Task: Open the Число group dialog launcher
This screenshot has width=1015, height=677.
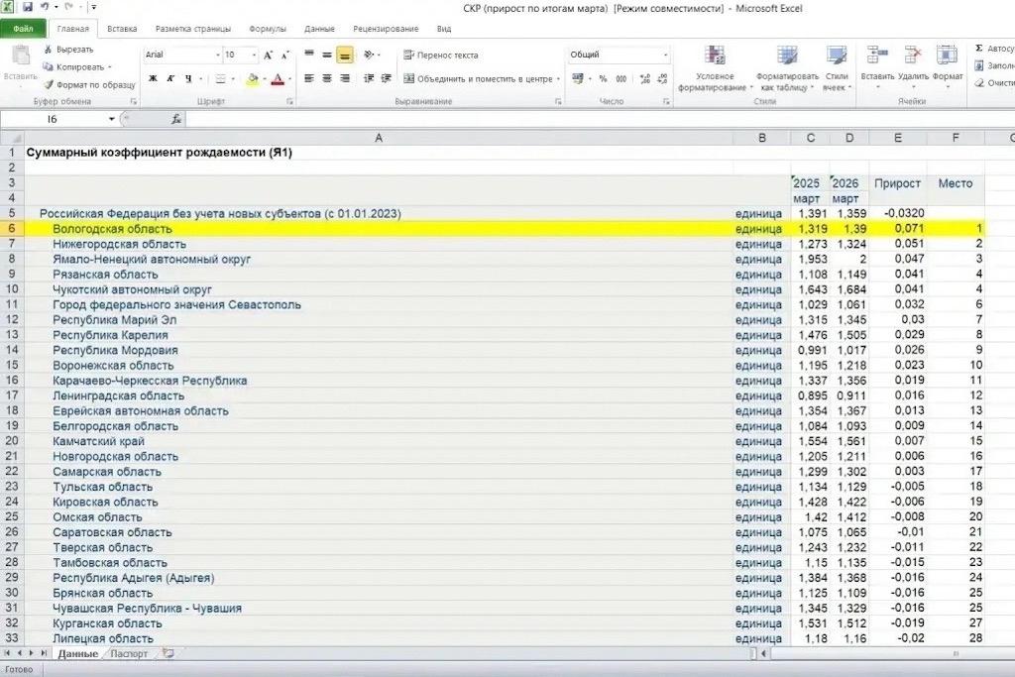Action: coord(666,102)
